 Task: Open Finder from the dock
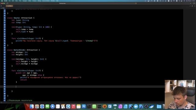(x=32, y=106)
